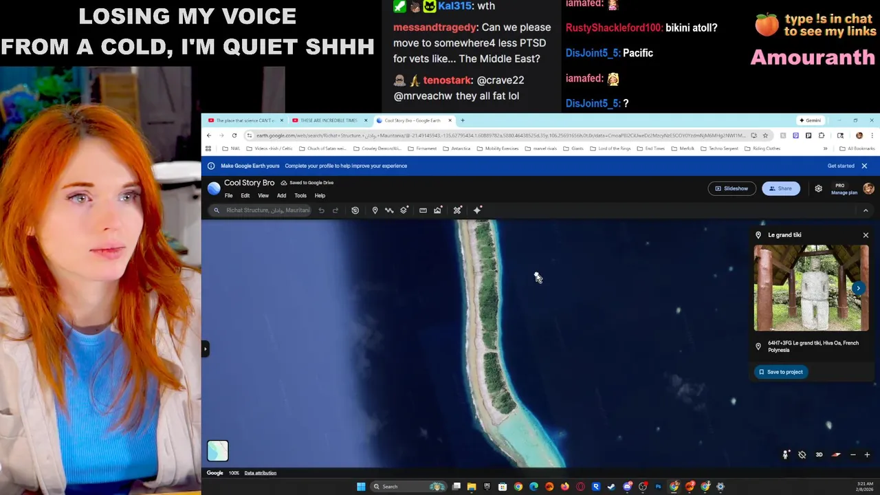
Task: Click the Chrome address bar URL
Action: tap(500, 135)
